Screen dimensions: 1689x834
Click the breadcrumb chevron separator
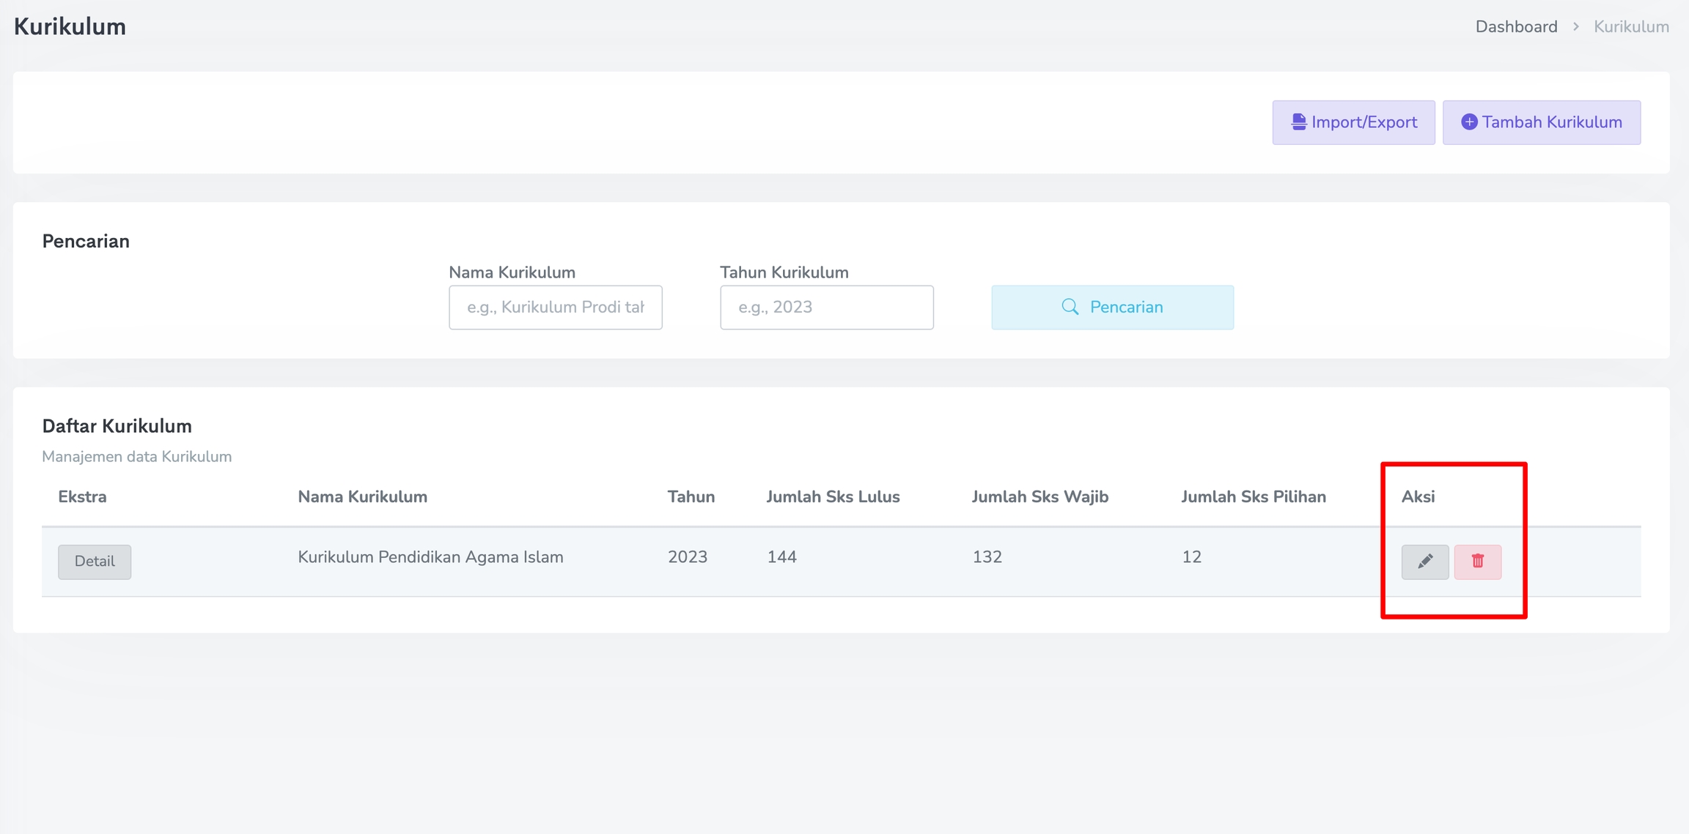[x=1575, y=27]
